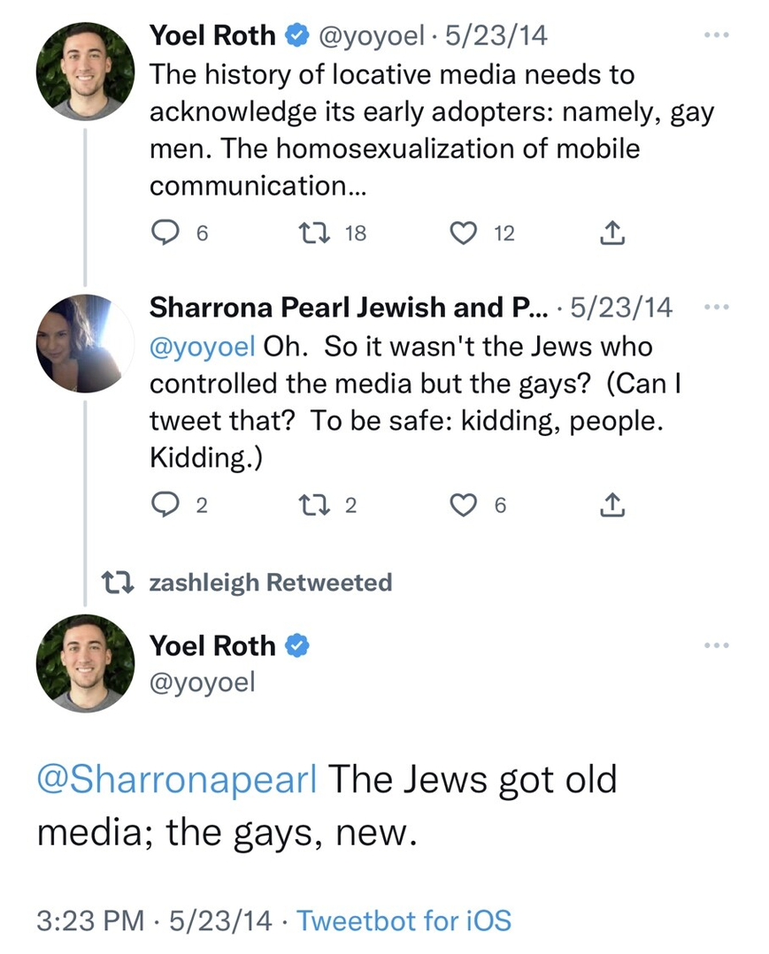Reply to the locative media tweet
The image size is (769, 954).
164,233
